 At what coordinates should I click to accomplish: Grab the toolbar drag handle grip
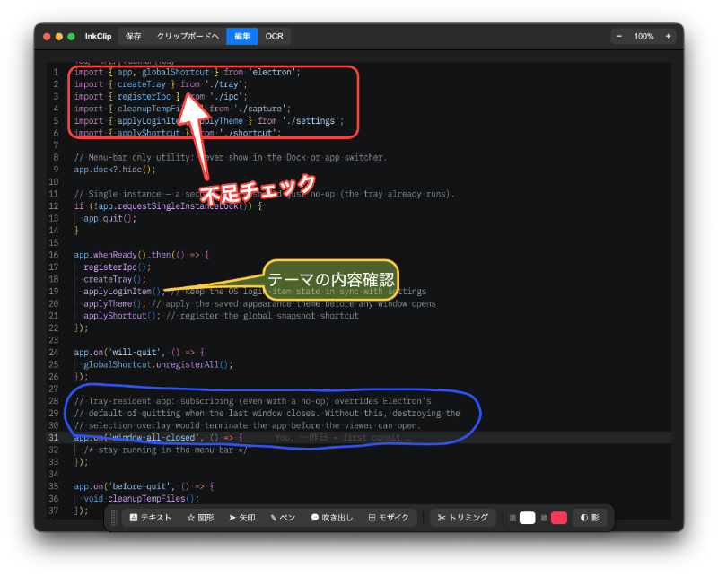[114, 518]
